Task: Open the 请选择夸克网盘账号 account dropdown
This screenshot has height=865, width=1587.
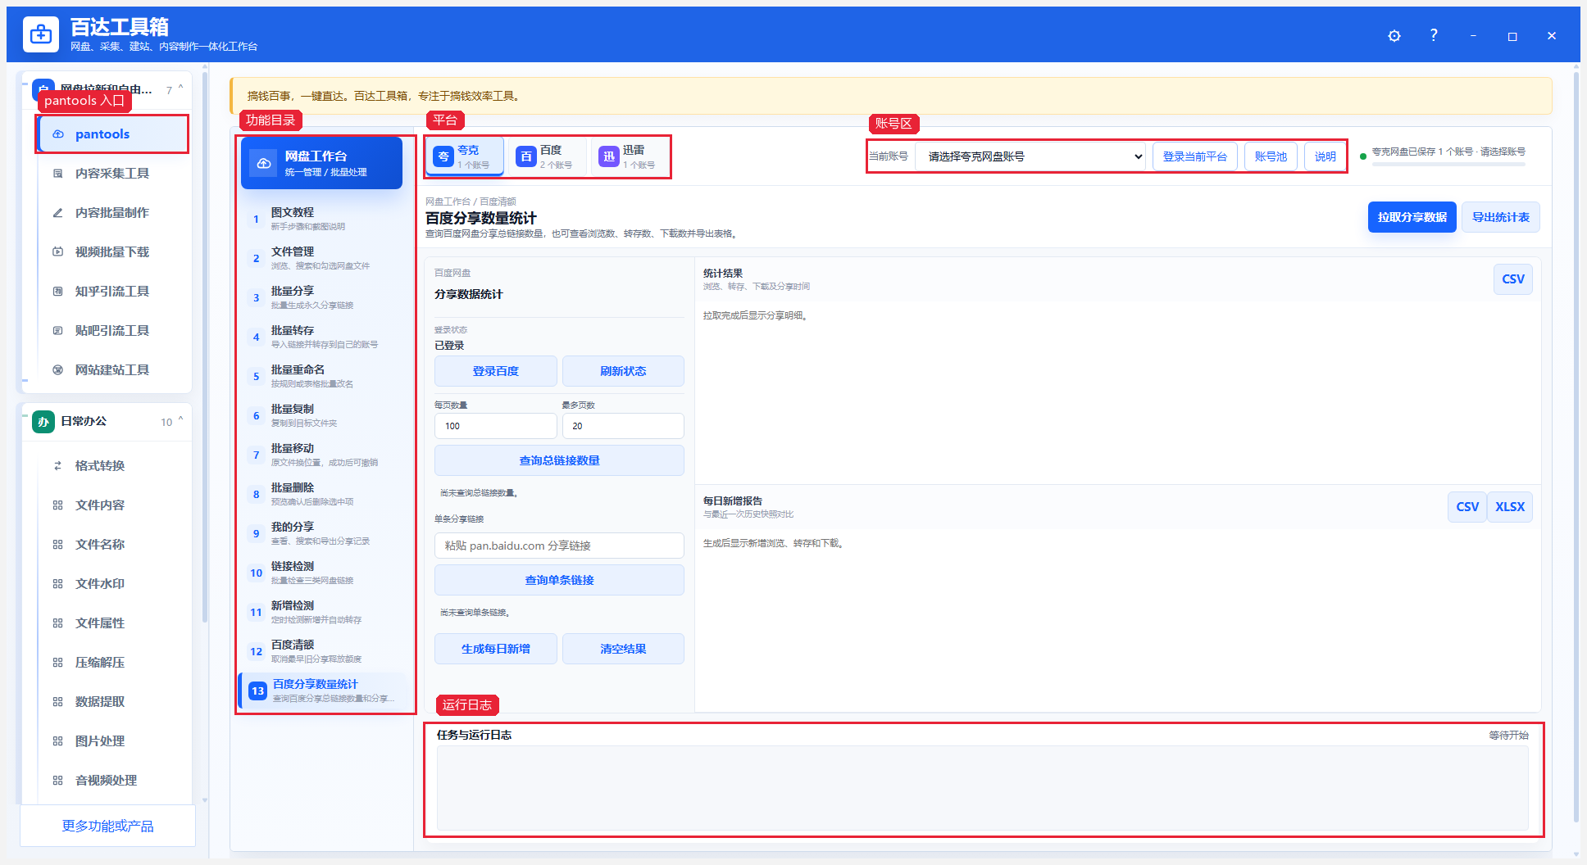Action: pyautogui.click(x=1031, y=156)
